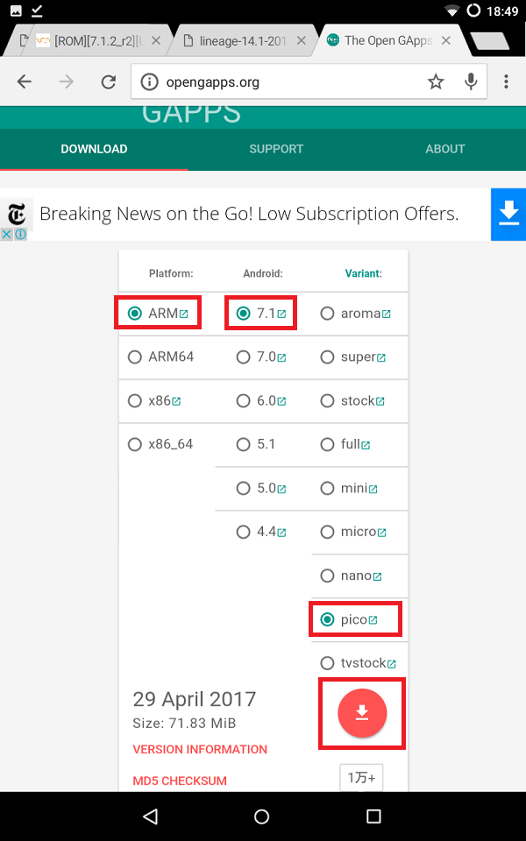526x841 pixels.
Task: Open external link icon beside aroma
Action: click(x=386, y=314)
